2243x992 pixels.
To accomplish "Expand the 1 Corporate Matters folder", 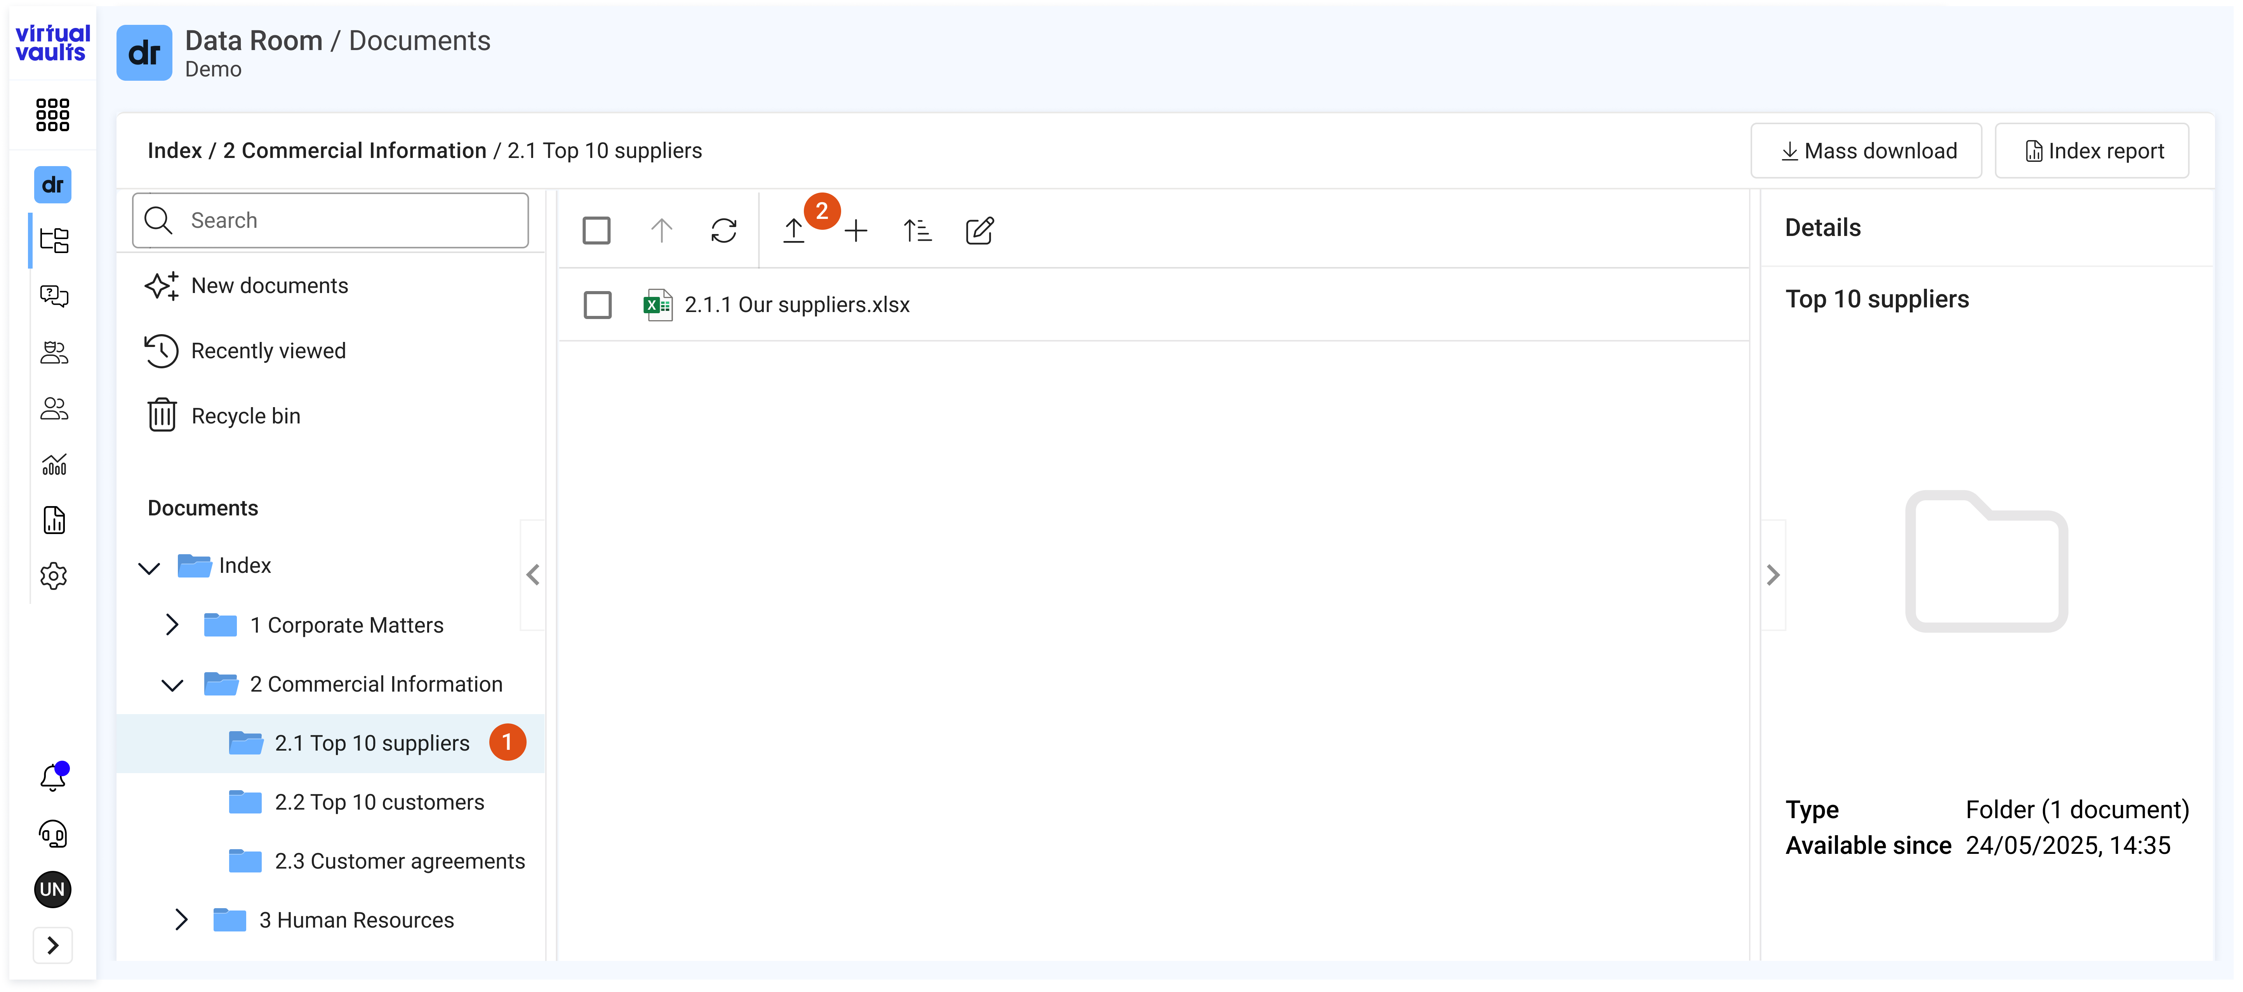I will pos(172,625).
